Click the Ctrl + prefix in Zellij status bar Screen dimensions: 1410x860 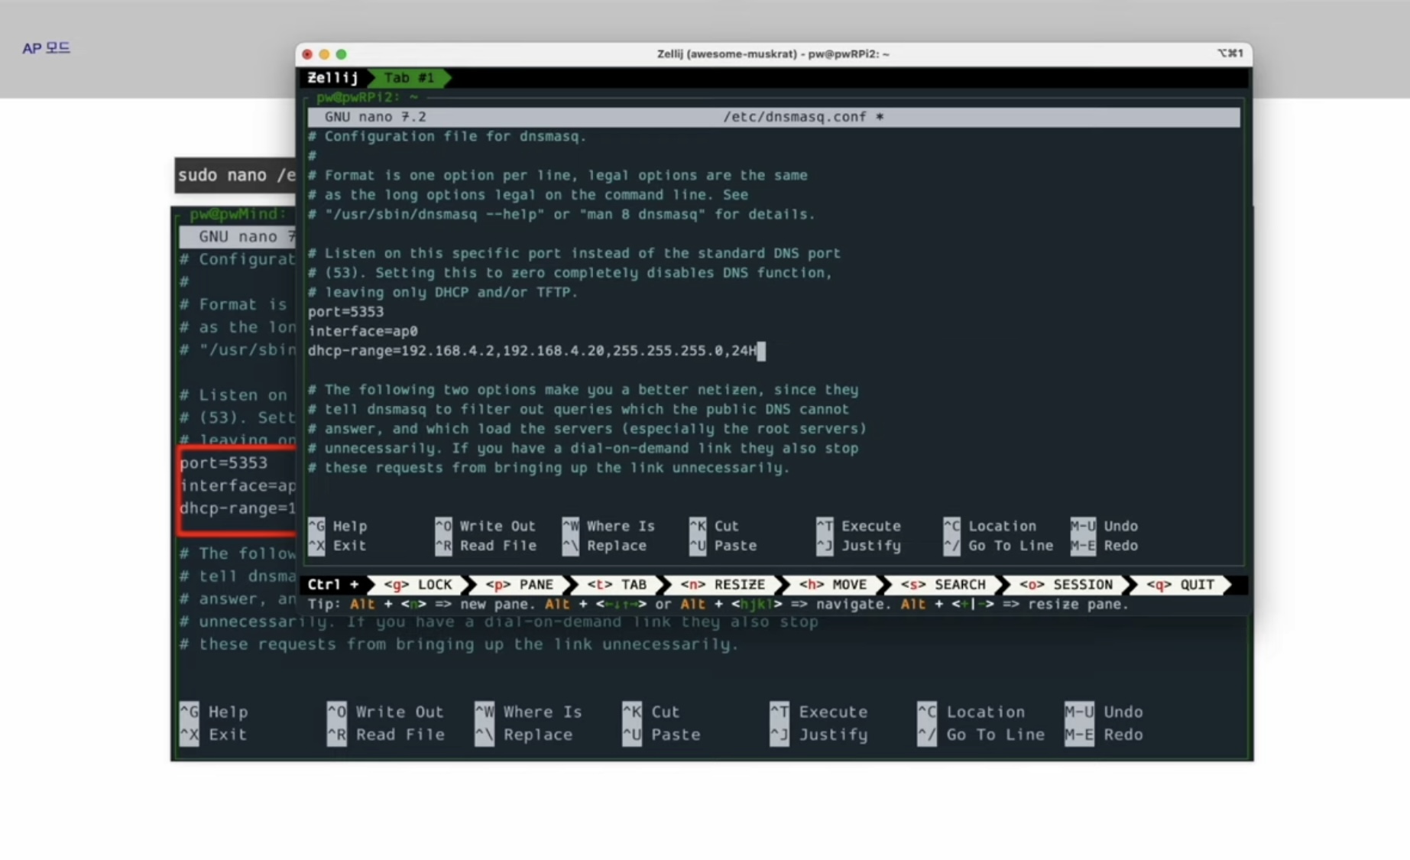coord(332,584)
